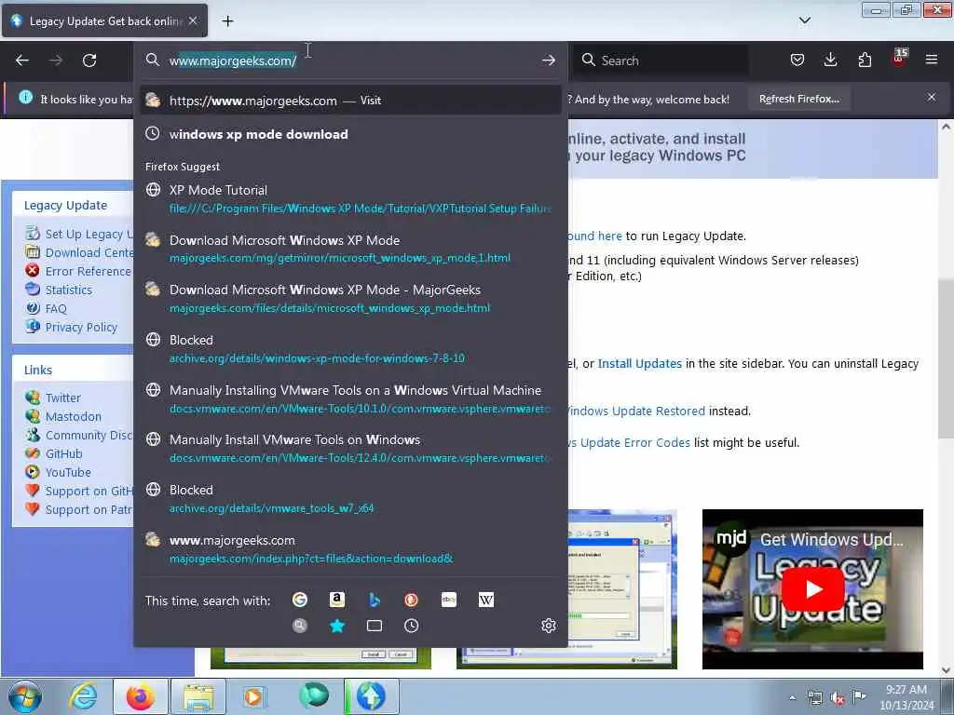Click the Refresh Firefox button
Viewport: 954px width, 715px height.
point(798,99)
